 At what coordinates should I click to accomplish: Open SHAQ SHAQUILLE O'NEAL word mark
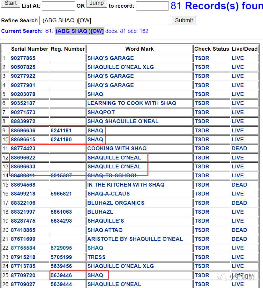tap(123, 122)
